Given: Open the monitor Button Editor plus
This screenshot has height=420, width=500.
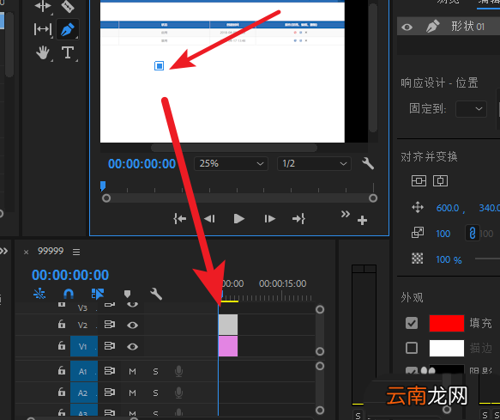Looking at the screenshot, I should pyautogui.click(x=362, y=221).
